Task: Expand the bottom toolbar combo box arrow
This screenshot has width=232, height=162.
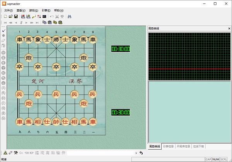Action: tap(136, 153)
